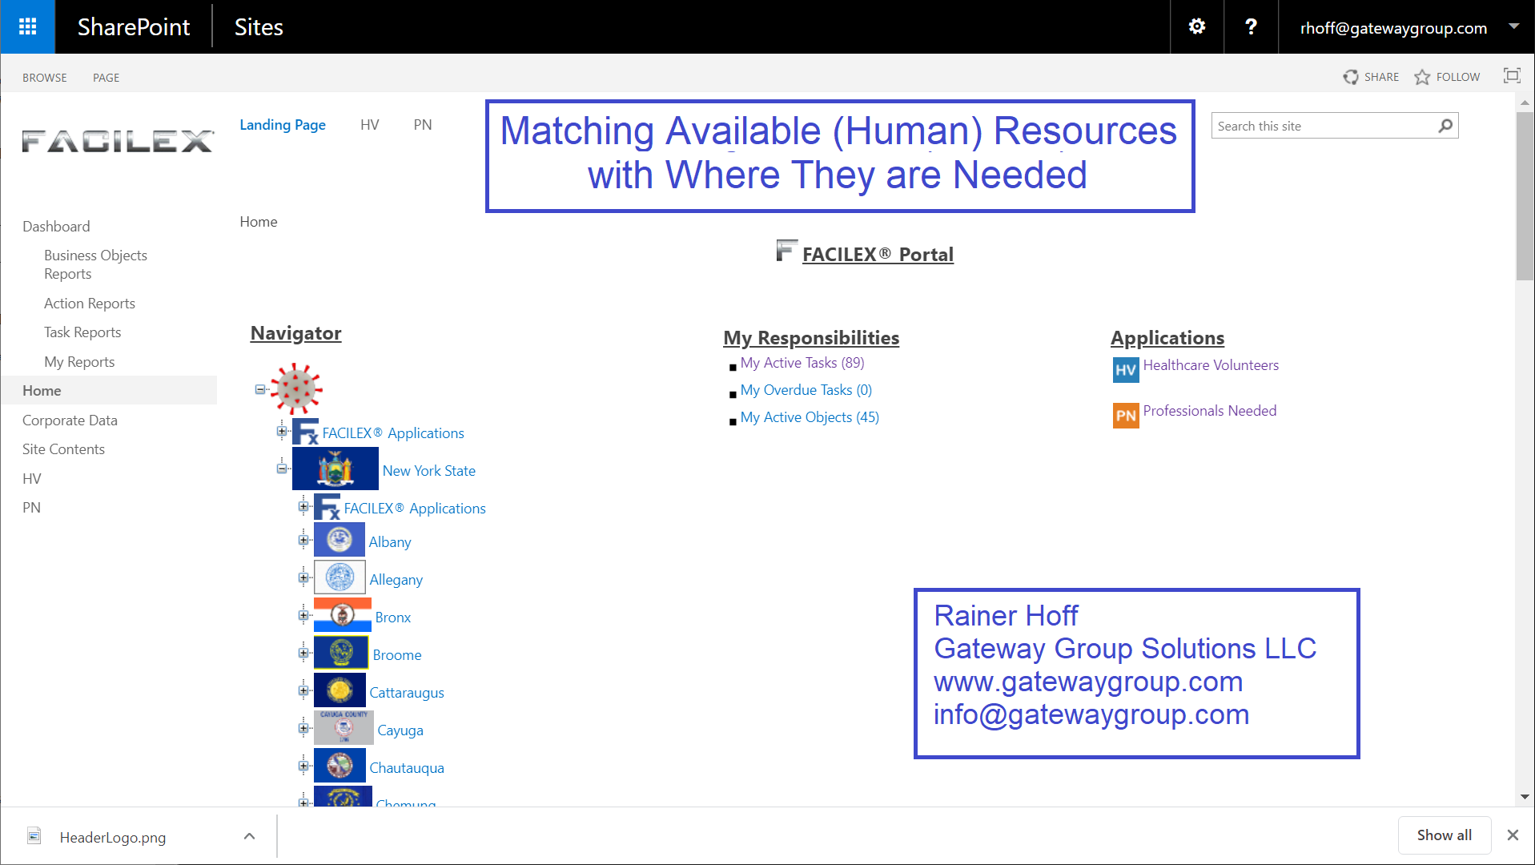Open the Healthcare Volunteers application link

coord(1211,365)
